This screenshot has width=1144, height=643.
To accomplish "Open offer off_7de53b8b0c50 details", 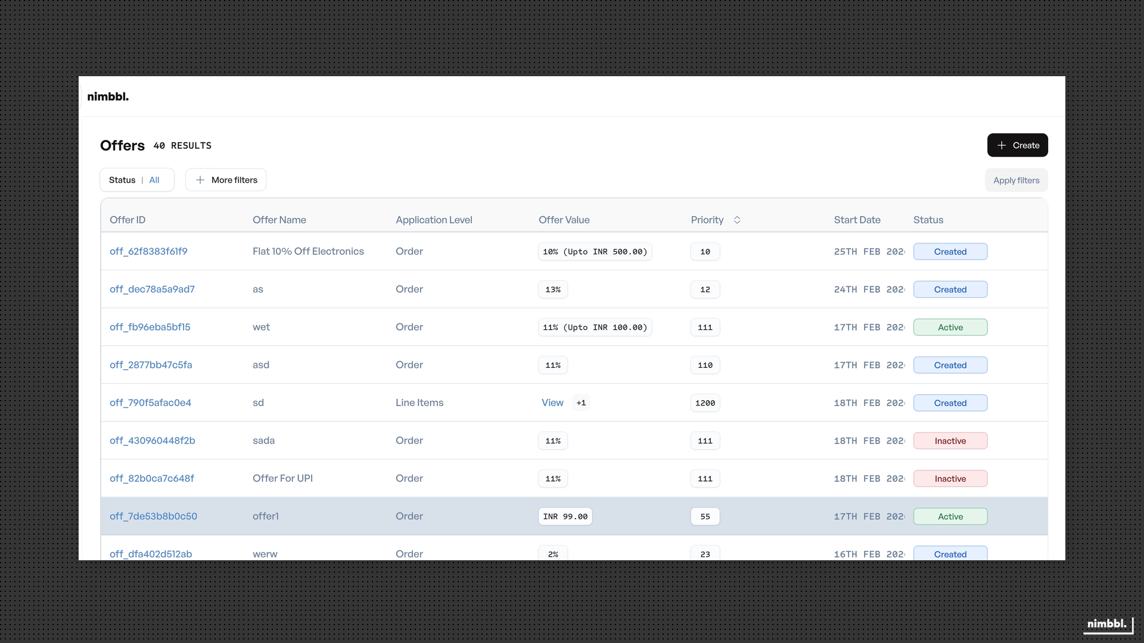I will pos(153,516).
